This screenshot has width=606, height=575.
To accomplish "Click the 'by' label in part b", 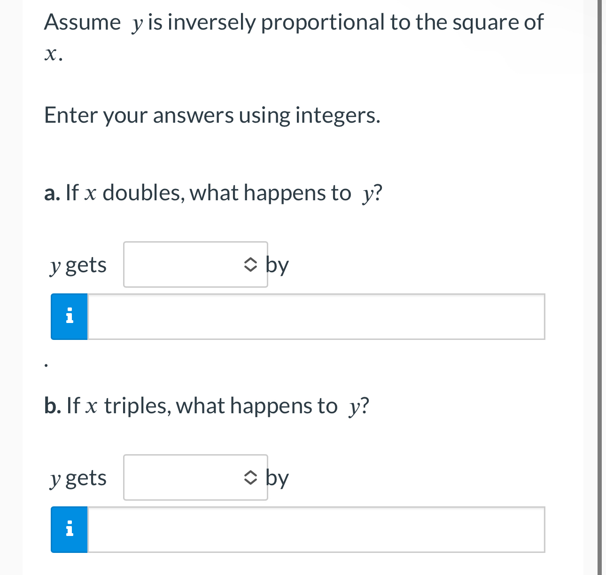I will (278, 478).
